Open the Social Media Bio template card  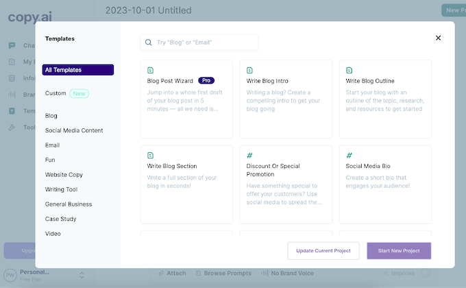coord(385,184)
